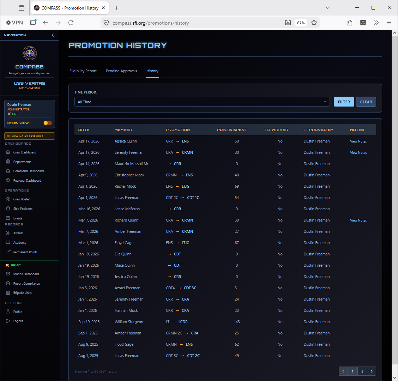Close the COMPASS browser tab

tap(103, 8)
